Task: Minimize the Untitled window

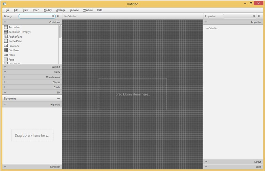Action: click(x=245, y=4)
